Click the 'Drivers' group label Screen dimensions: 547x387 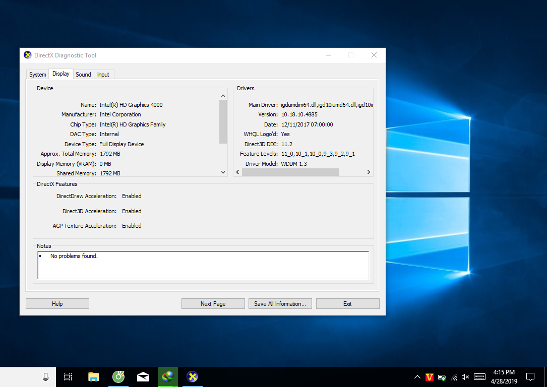pos(246,89)
